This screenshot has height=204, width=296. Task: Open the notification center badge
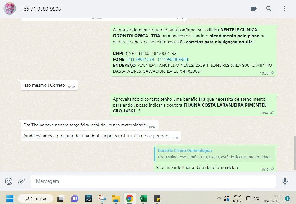point(287,198)
